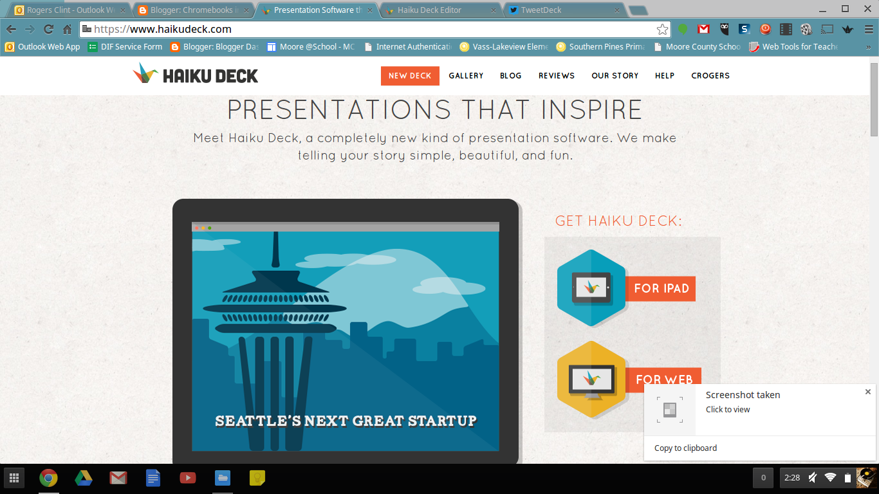The height and width of the screenshot is (494, 879).
Task: Launch Google Drive from the shelf
Action: tap(83, 478)
